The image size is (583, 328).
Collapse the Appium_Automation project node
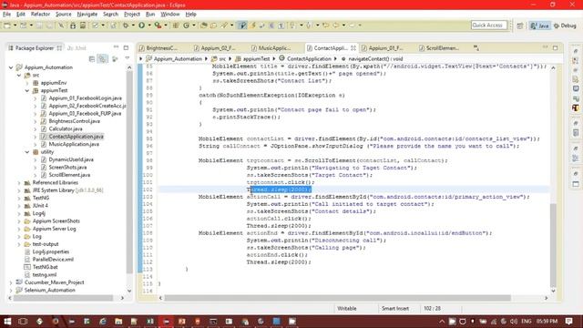[11, 67]
